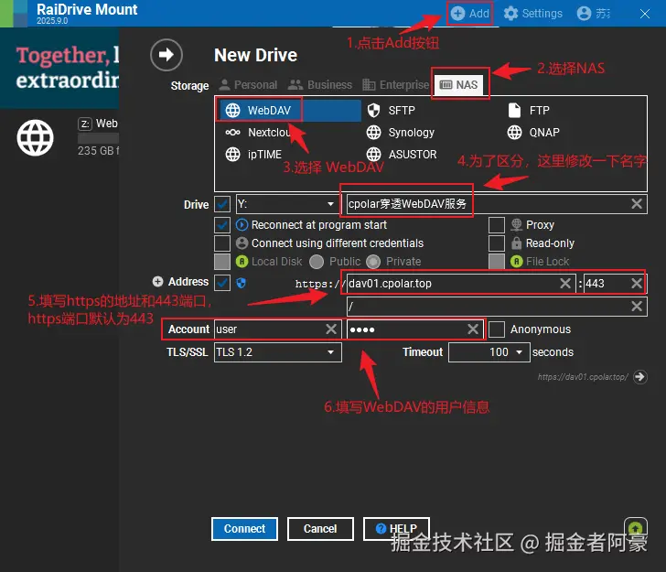Click the round arrow beside New Drive
Image resolution: width=666 pixels, height=572 pixels.
(166, 55)
